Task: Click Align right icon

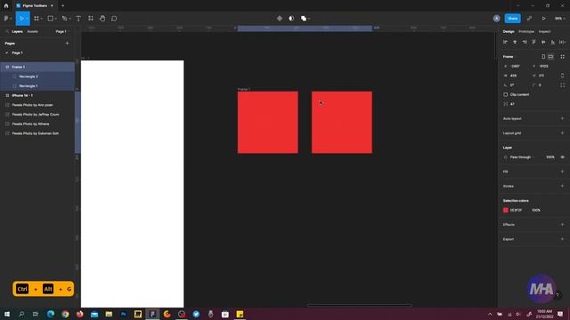Action: click(525, 42)
